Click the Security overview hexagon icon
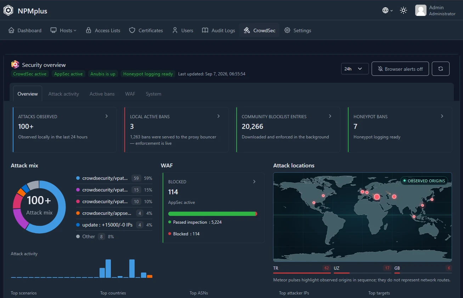Image resolution: width=463 pixels, height=298 pixels. (x=15, y=64)
